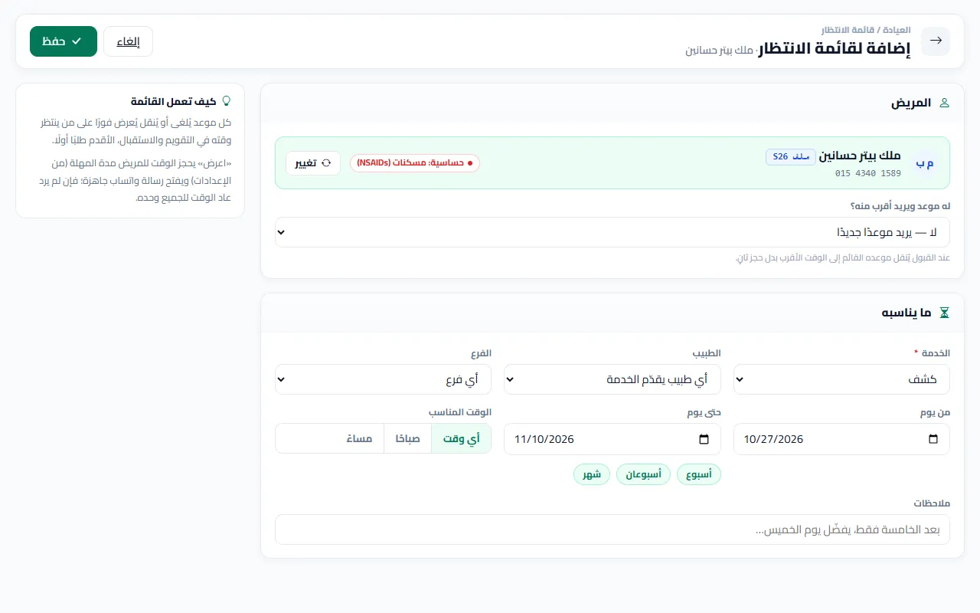Viewport: 980px width, 613px height.
Task: Click the ملف S26 file badge
Action: click(x=791, y=156)
